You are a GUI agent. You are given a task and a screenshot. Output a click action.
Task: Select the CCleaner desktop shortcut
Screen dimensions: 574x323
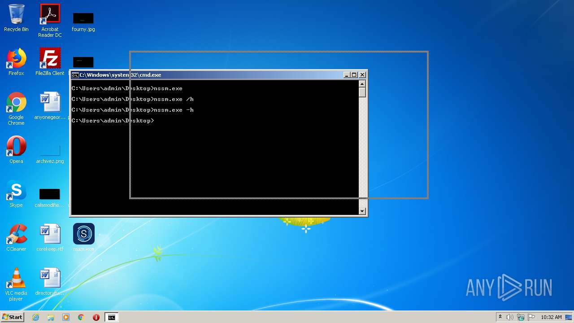click(x=16, y=238)
